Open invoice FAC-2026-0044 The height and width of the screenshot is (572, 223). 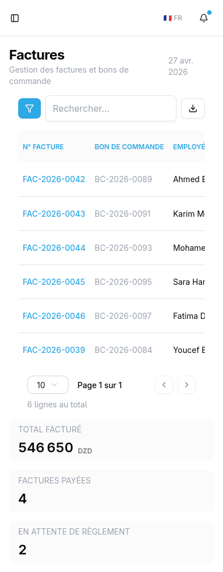pos(54,247)
